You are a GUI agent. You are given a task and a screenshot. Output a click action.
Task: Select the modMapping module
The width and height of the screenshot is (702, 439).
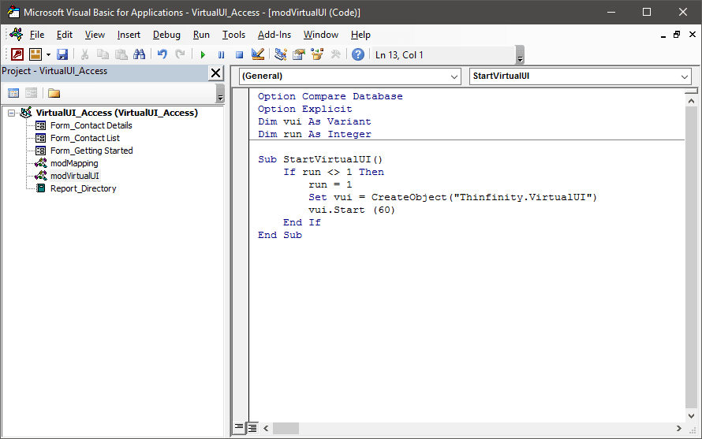(x=74, y=163)
